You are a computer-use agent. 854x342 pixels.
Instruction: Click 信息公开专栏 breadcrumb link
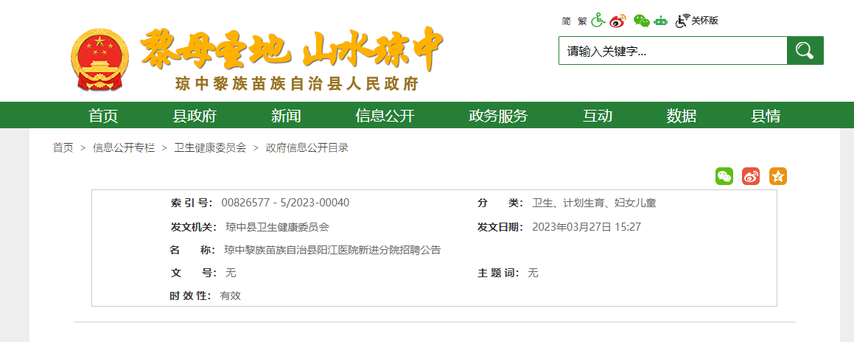point(124,147)
